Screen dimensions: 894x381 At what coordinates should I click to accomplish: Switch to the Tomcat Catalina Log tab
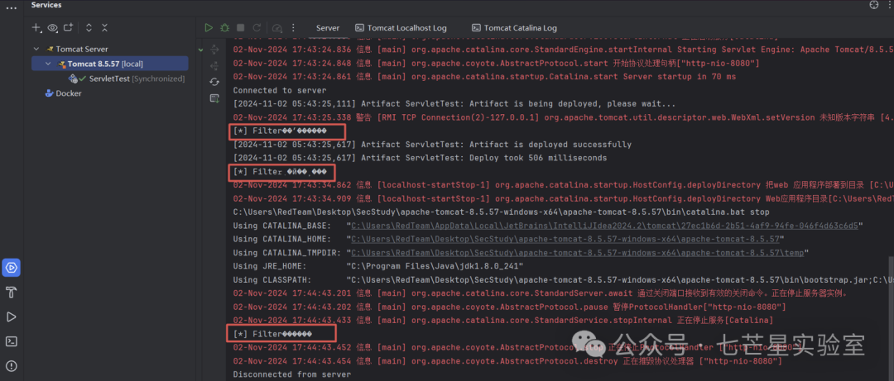coord(512,27)
